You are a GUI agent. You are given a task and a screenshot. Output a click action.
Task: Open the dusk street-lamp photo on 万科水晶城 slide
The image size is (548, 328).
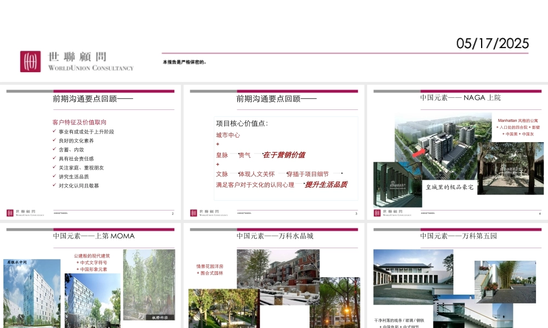(x=335, y=302)
